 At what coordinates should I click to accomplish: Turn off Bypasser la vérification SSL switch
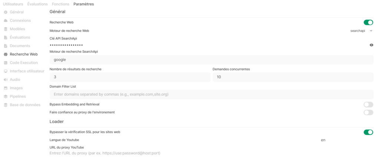(x=368, y=132)
